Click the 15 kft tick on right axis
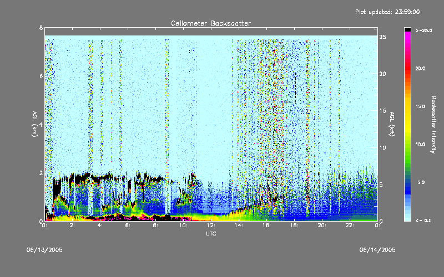The height and width of the screenshot is (277, 444). (x=383, y=111)
